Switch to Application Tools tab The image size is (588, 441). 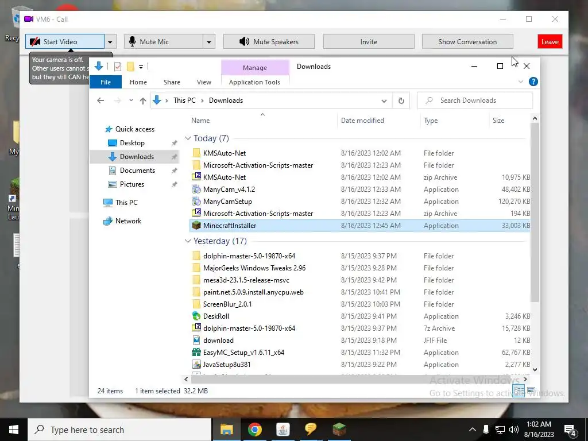[254, 82]
